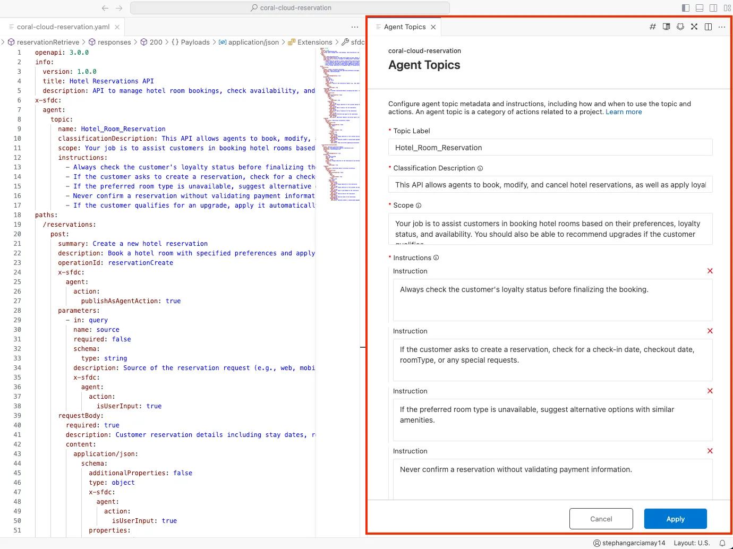This screenshot has width=733, height=549.
Task: Toggle the bottom panel visibility
Action: click(x=700, y=8)
